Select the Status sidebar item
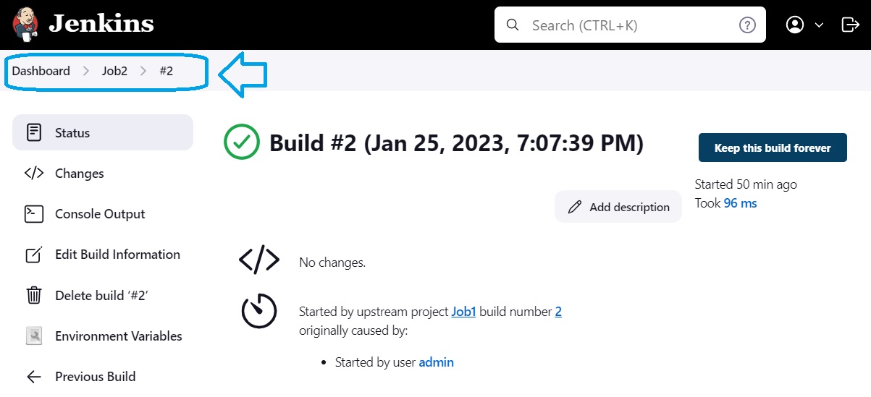 coord(103,132)
